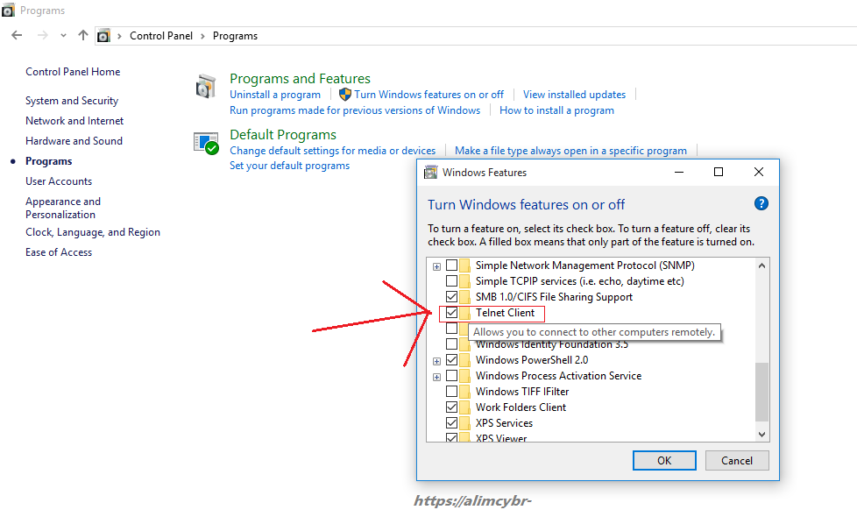Image resolution: width=857 pixels, height=524 pixels.
Task: Select the Telnet Client feature row text
Action: pyautogui.click(x=505, y=313)
